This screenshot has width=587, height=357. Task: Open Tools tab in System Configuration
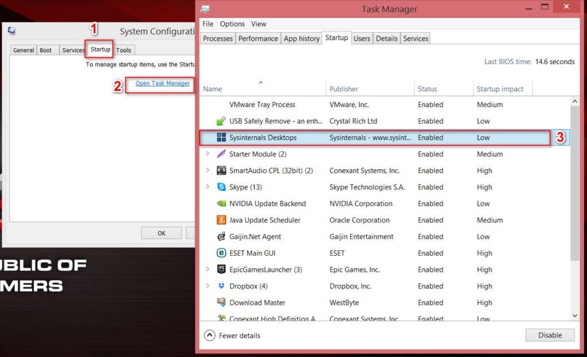pyautogui.click(x=124, y=50)
